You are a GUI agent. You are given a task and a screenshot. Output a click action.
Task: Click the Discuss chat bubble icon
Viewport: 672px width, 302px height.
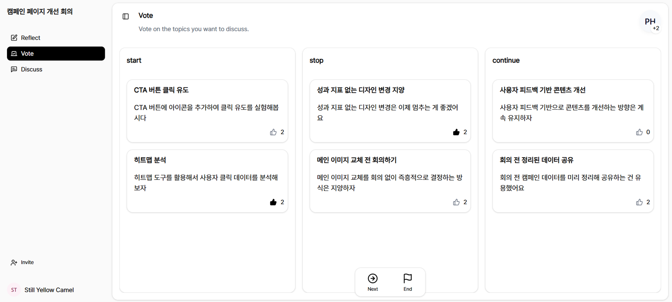14,69
